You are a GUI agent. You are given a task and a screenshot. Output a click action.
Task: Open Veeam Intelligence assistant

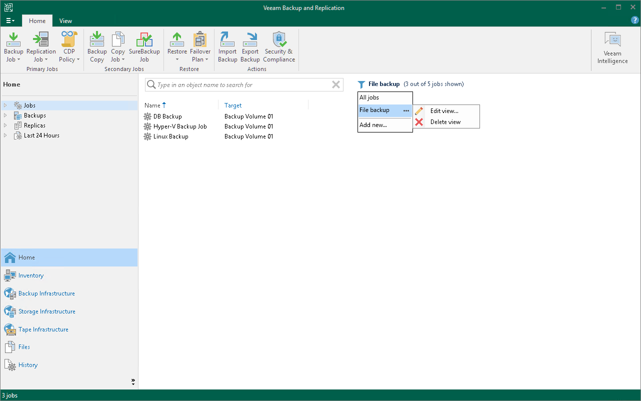coord(612,48)
